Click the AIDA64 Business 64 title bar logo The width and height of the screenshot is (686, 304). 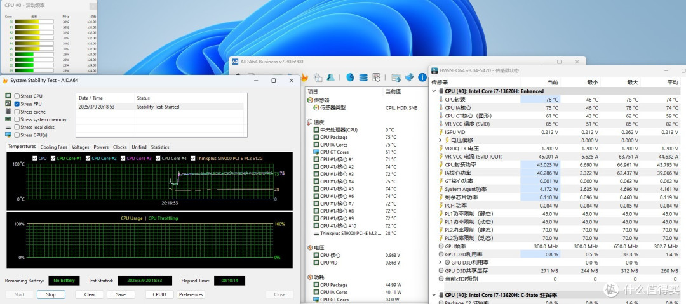pos(235,62)
